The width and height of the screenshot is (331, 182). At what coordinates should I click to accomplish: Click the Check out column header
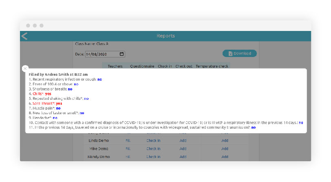point(184,66)
